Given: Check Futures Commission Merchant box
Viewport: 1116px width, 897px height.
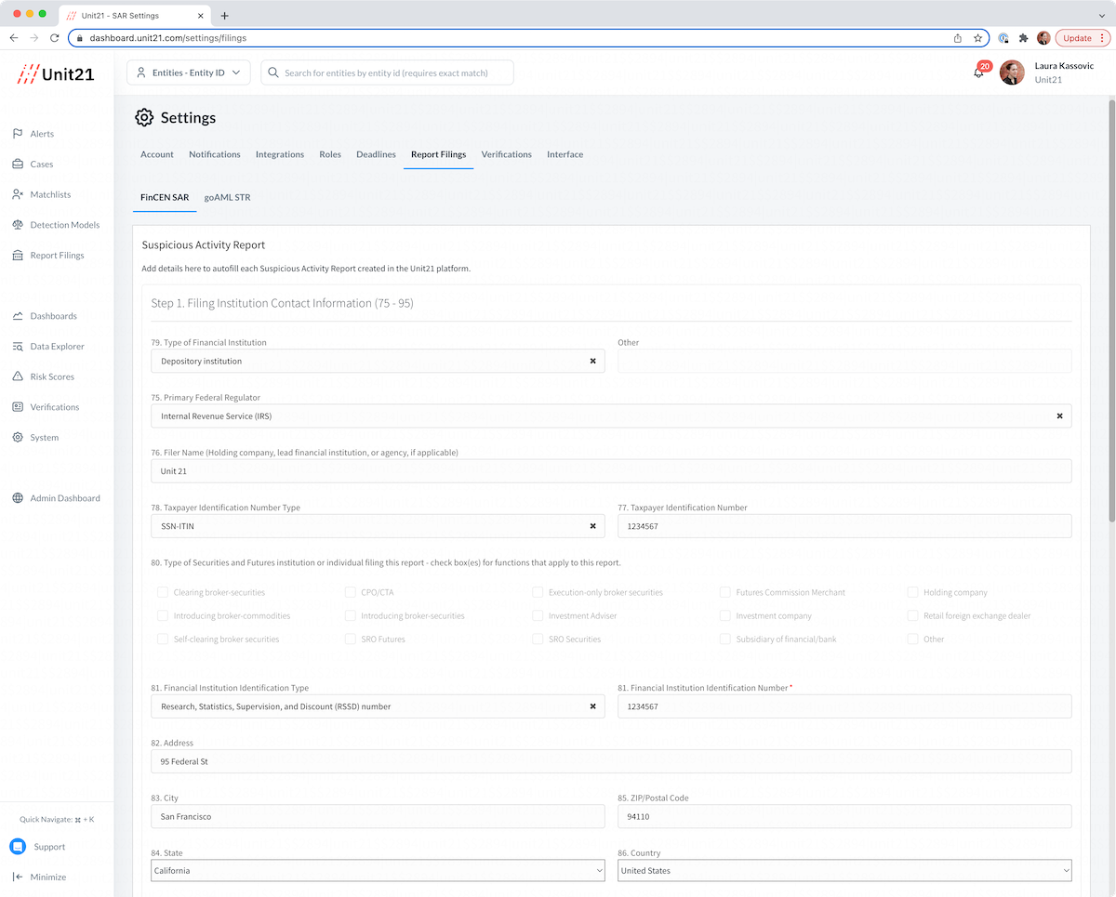Looking at the screenshot, I should click(x=725, y=592).
